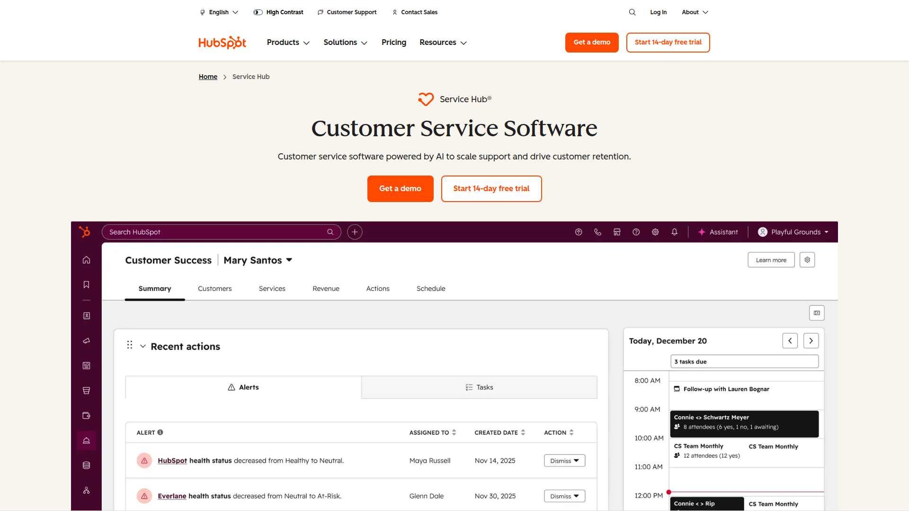Open the HubSpot Assistant sparkle icon
Viewport: 909px width, 511px height.
point(701,232)
